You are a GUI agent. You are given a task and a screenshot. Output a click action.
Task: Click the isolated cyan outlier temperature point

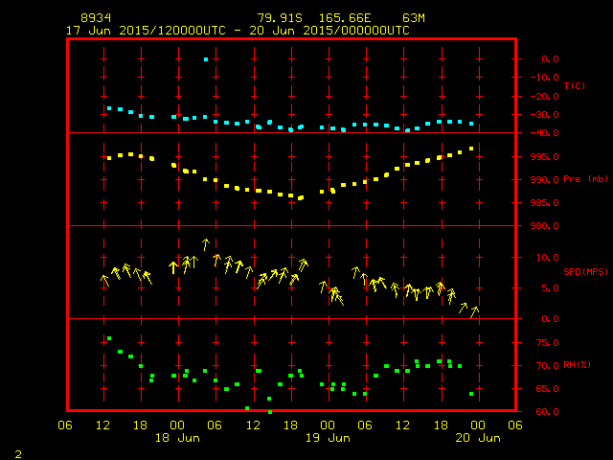click(x=205, y=59)
